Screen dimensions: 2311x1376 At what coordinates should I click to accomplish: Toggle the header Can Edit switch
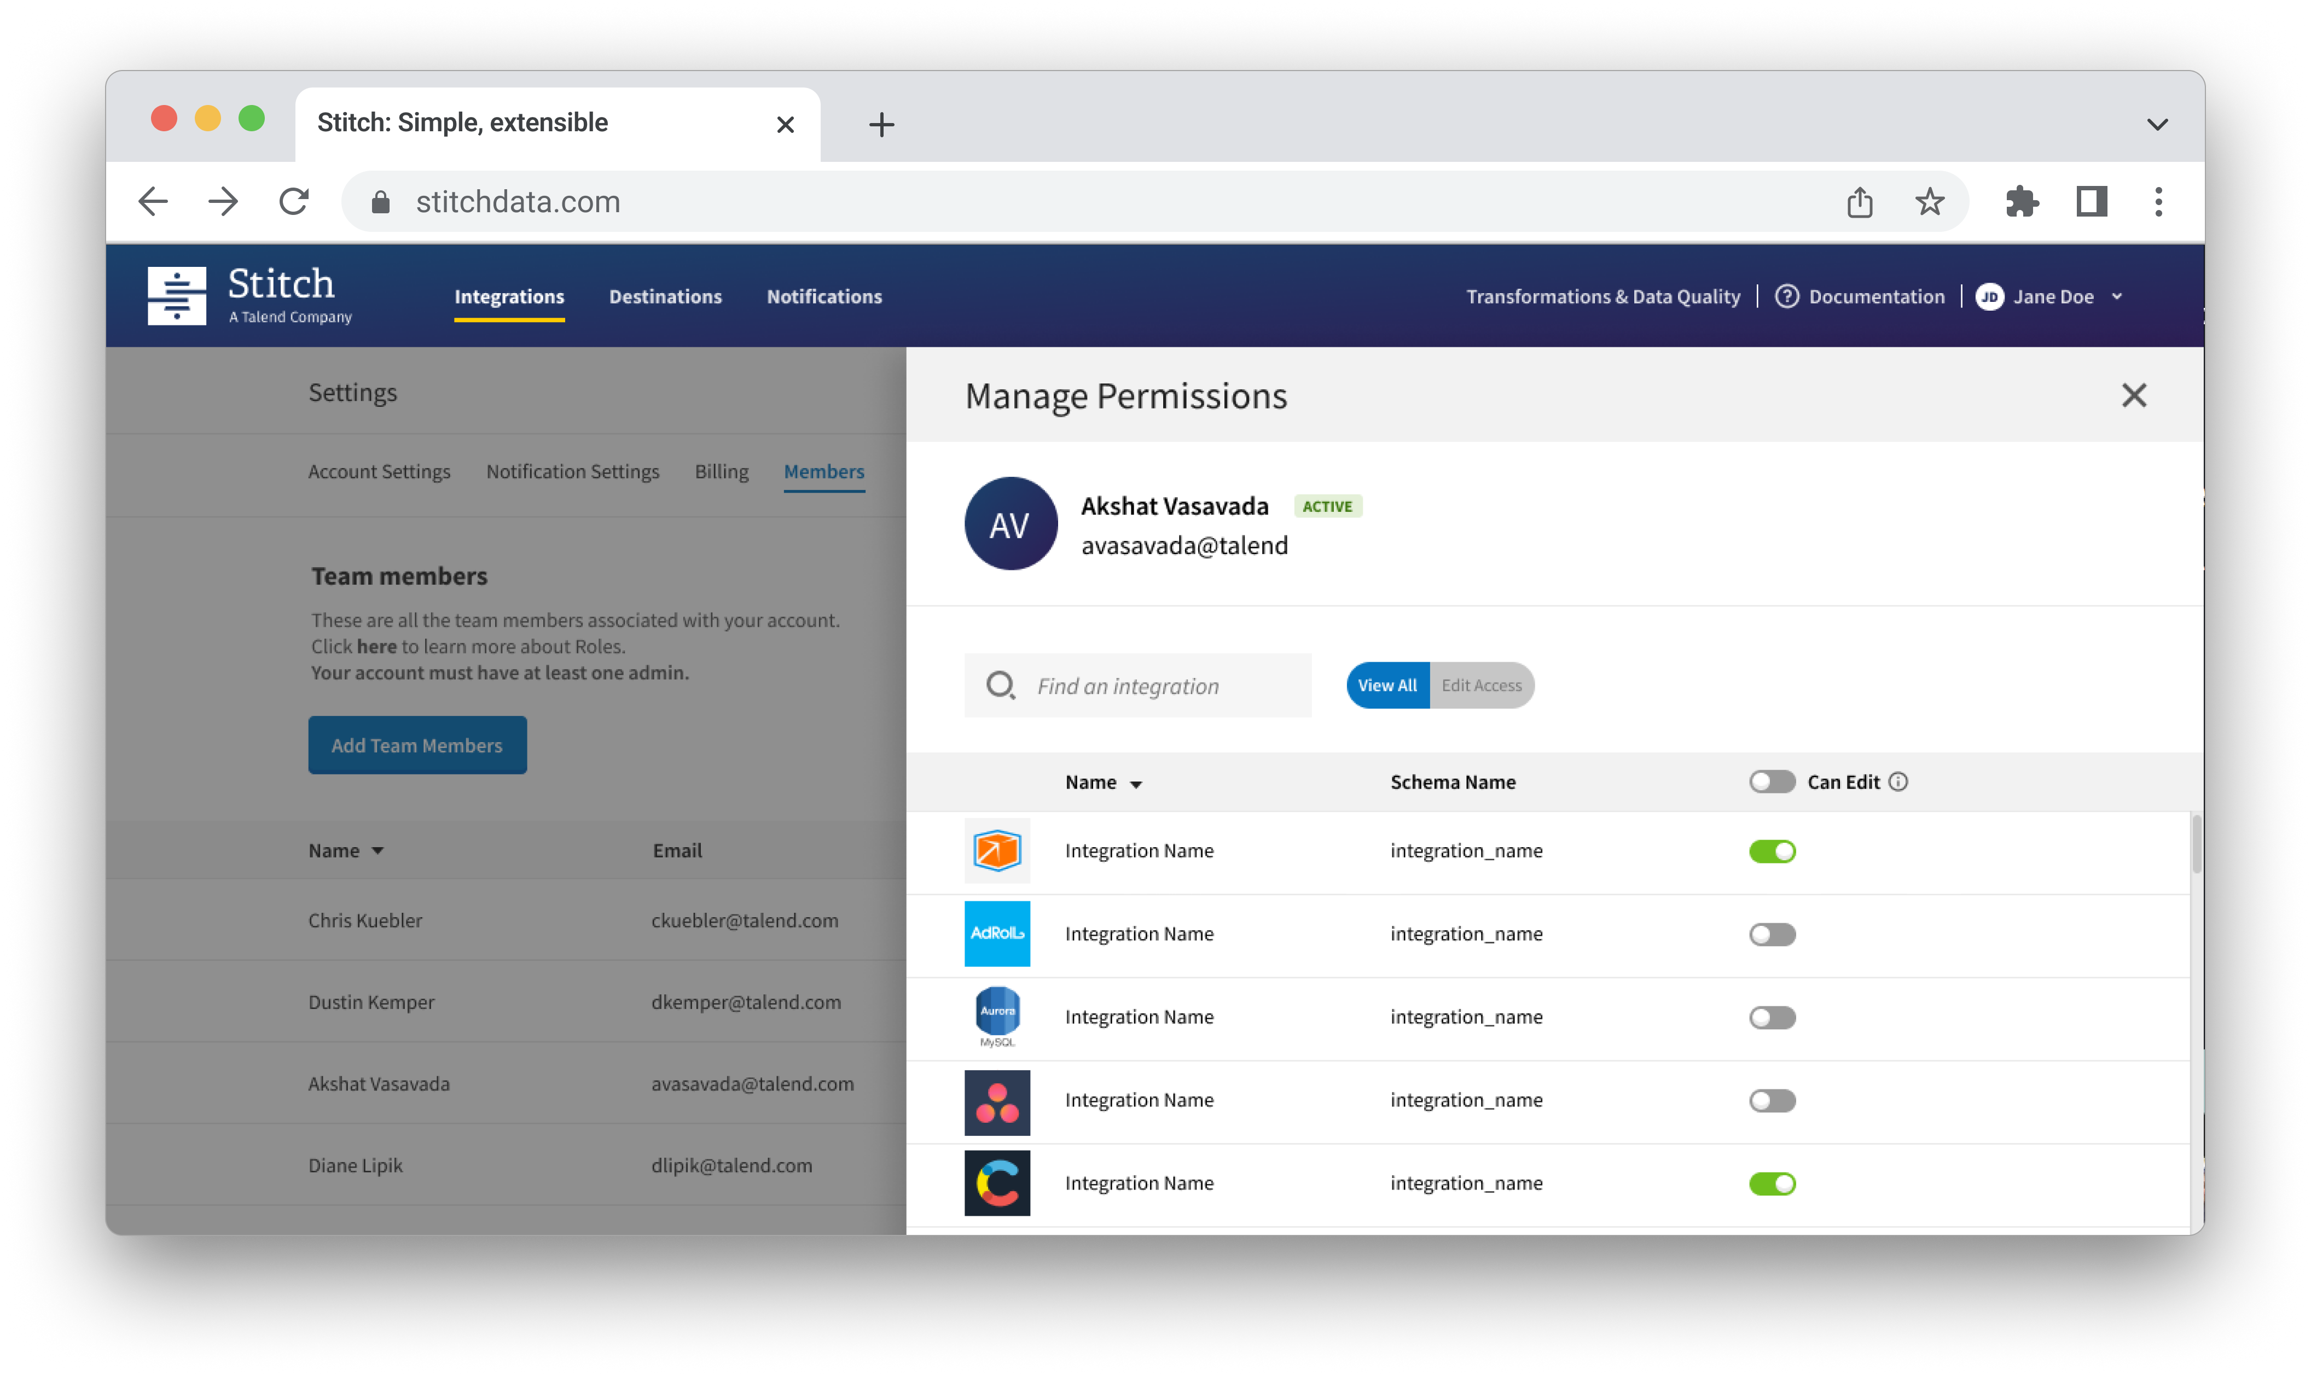pos(1771,782)
